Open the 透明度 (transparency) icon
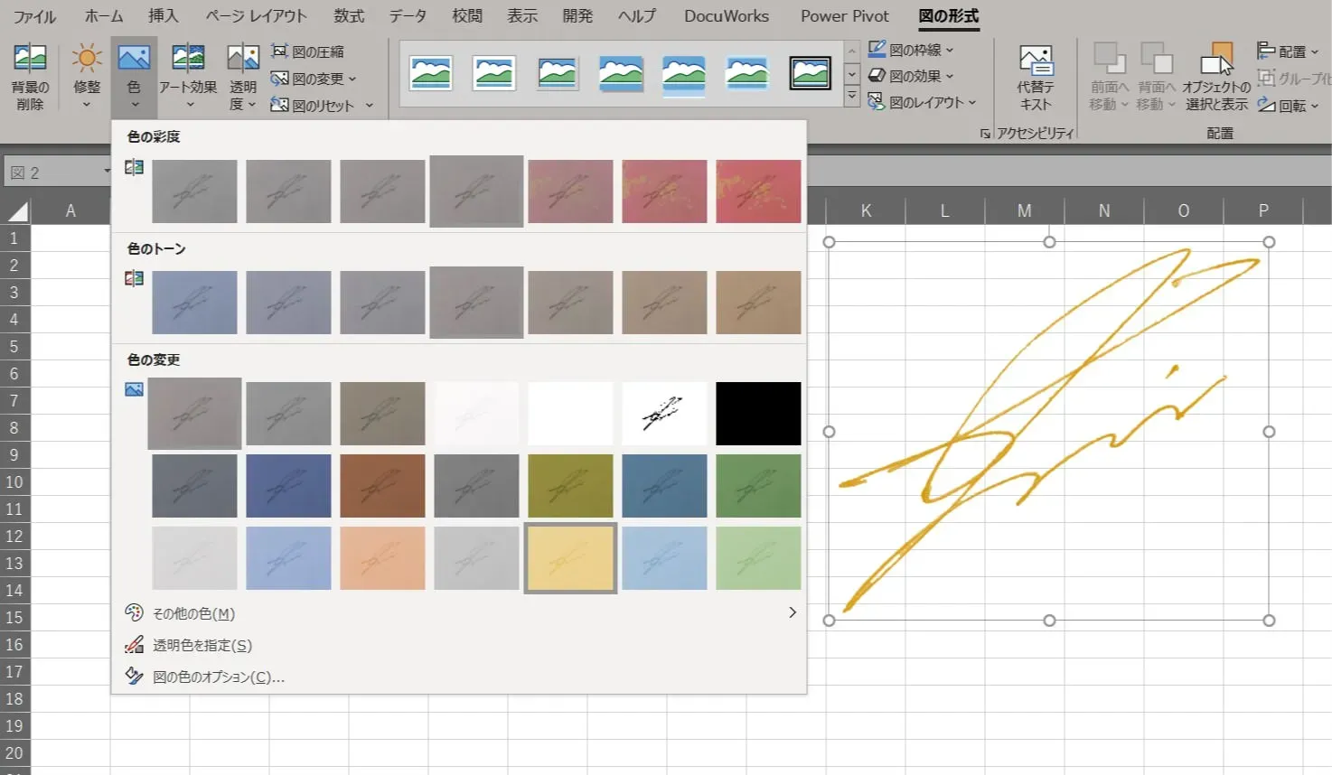This screenshot has height=775, width=1332. [243, 60]
